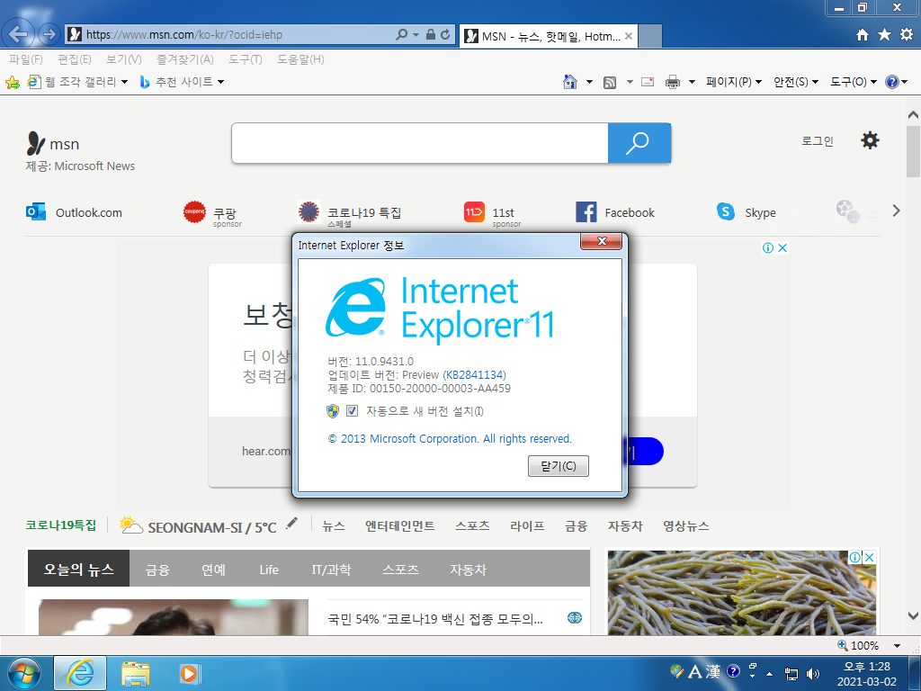
Task: Click the Windows Start orb button
Action: (x=24, y=673)
